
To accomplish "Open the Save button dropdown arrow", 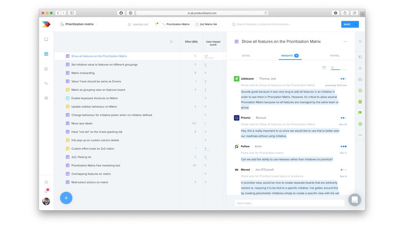I will click(x=356, y=24).
